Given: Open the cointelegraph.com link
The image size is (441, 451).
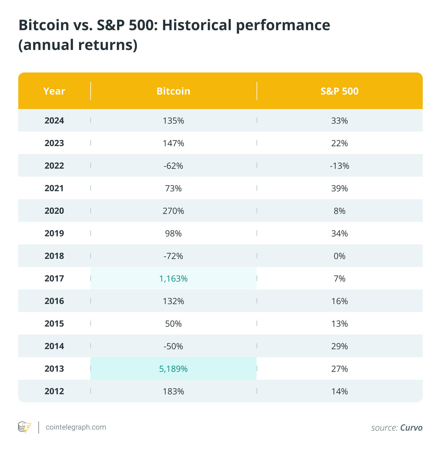Looking at the screenshot, I should [76, 427].
